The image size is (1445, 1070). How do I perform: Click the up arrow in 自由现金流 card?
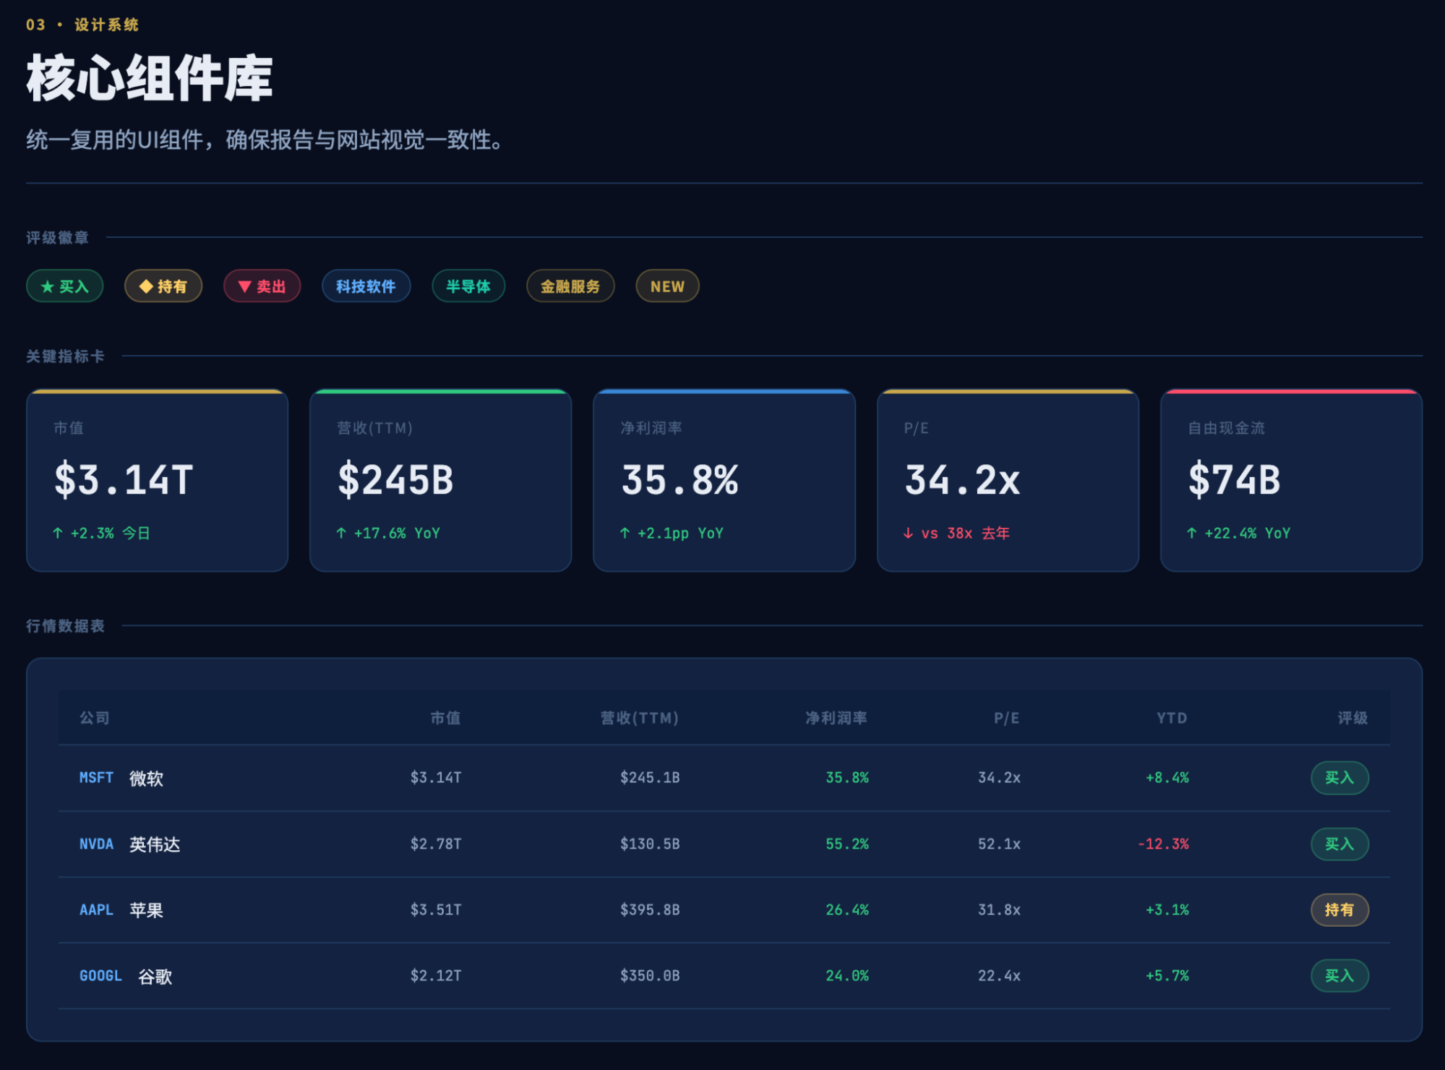tap(1192, 534)
